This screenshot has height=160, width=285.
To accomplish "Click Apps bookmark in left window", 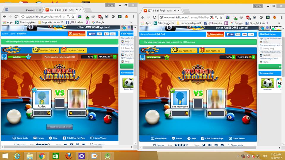I will point(8,22).
